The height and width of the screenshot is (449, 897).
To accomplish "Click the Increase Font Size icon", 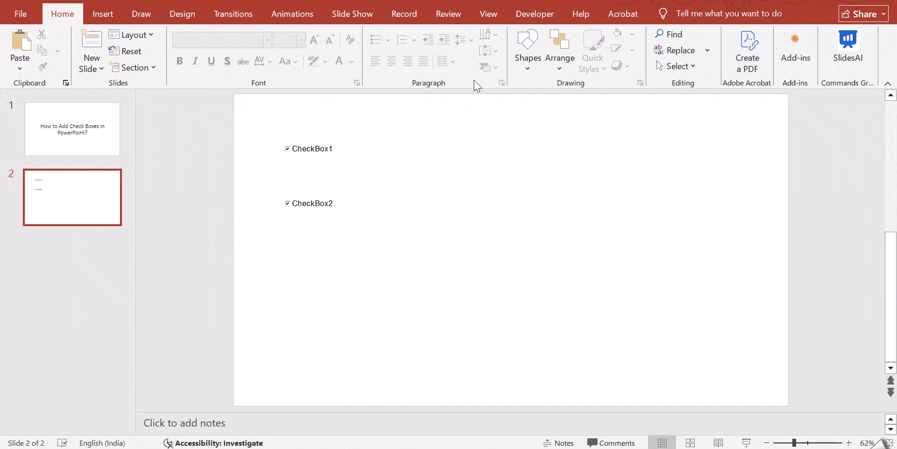I will (x=314, y=40).
